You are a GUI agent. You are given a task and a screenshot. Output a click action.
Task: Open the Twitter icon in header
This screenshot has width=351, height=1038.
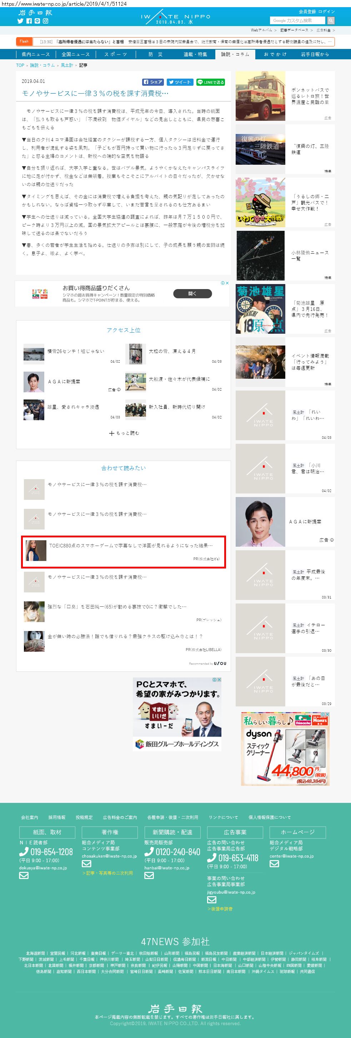pos(20,21)
